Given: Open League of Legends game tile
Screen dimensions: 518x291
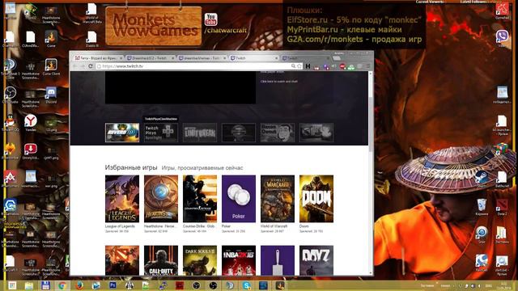Looking at the screenshot, I should [x=122, y=199].
